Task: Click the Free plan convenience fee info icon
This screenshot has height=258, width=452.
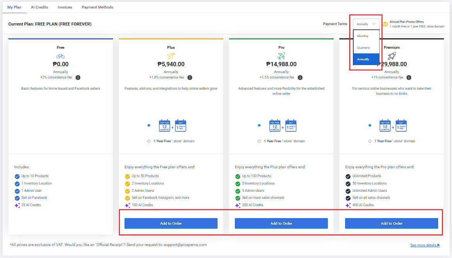Action: pyautogui.click(x=78, y=77)
